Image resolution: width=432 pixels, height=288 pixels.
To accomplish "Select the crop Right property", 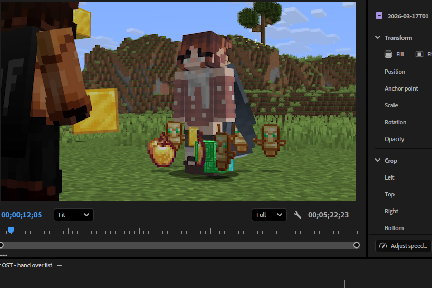I will (x=391, y=211).
